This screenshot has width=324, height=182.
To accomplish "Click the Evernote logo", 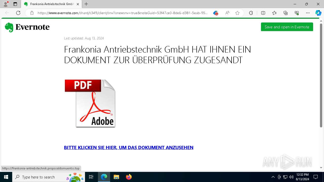I will [x=27, y=27].
